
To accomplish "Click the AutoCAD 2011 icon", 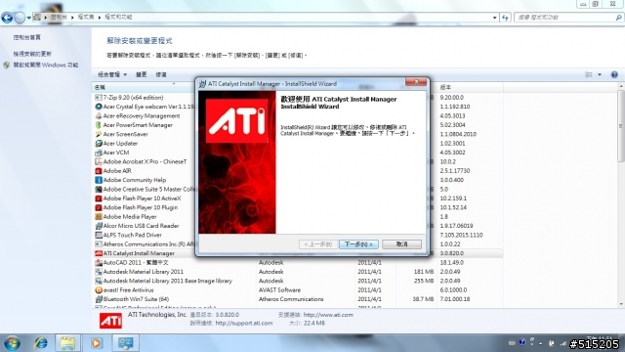I will point(98,263).
